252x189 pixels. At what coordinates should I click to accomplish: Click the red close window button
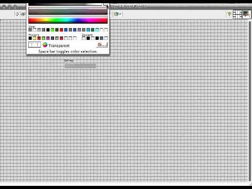coord(4,6)
